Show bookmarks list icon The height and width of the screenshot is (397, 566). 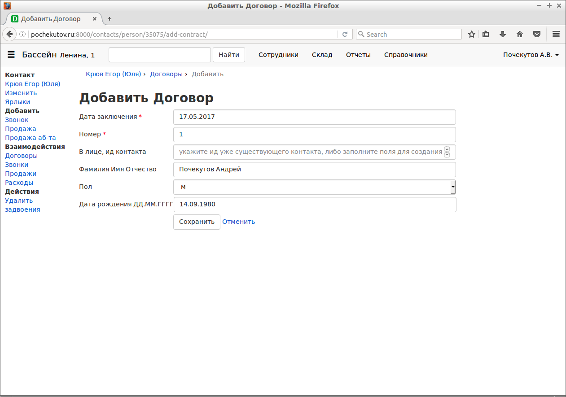click(486, 34)
